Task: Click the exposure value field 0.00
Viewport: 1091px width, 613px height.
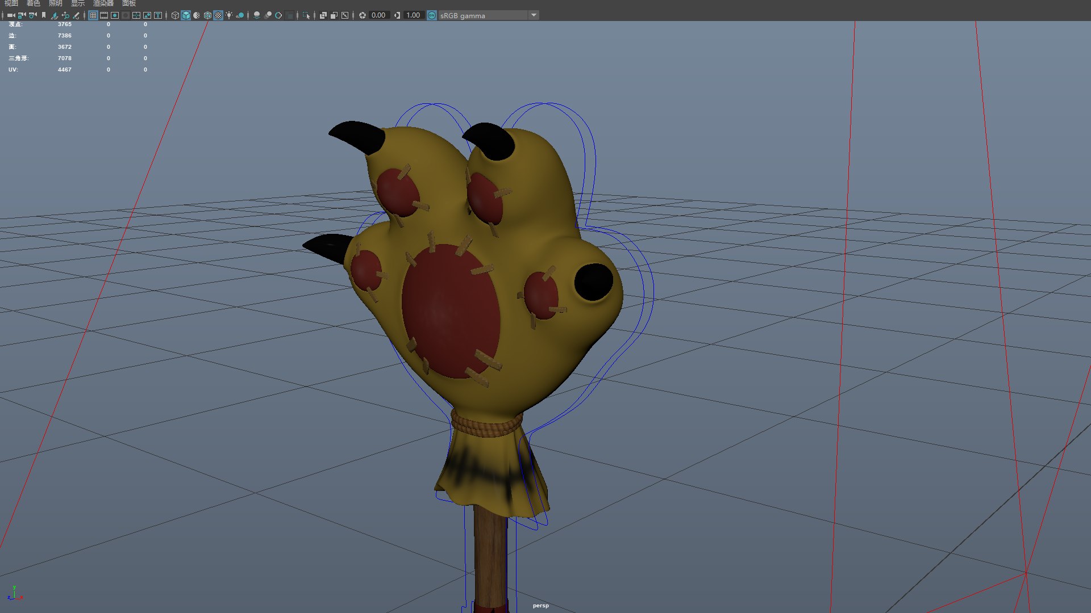Action: (378, 15)
